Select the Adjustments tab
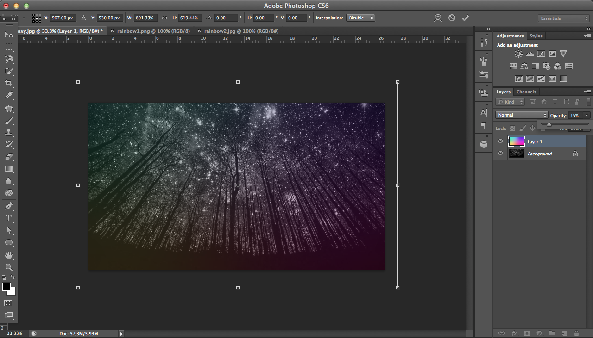Viewport: 593px width, 338px height. click(510, 36)
